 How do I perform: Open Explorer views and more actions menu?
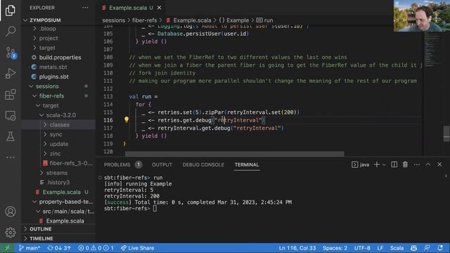coord(85,8)
